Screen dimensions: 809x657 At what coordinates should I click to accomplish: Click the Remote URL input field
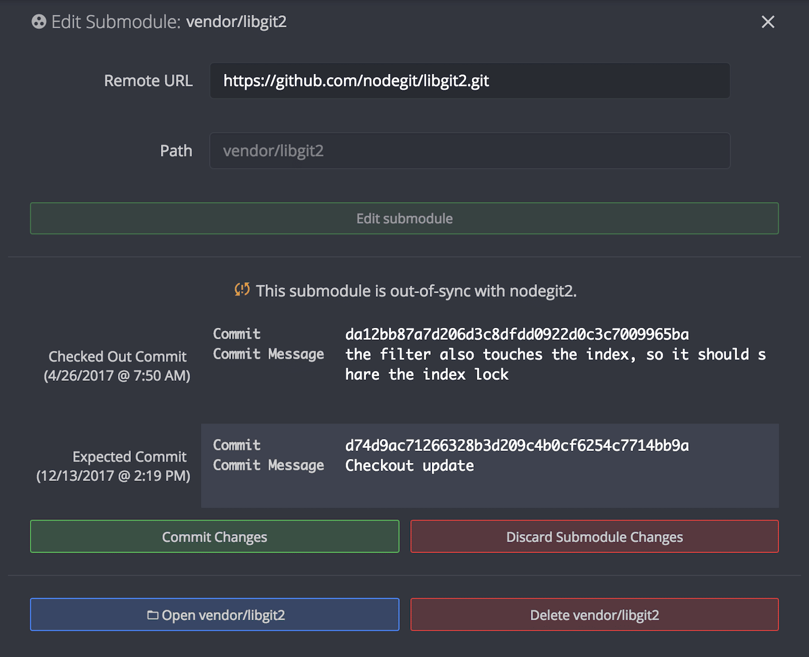pyautogui.click(x=469, y=80)
